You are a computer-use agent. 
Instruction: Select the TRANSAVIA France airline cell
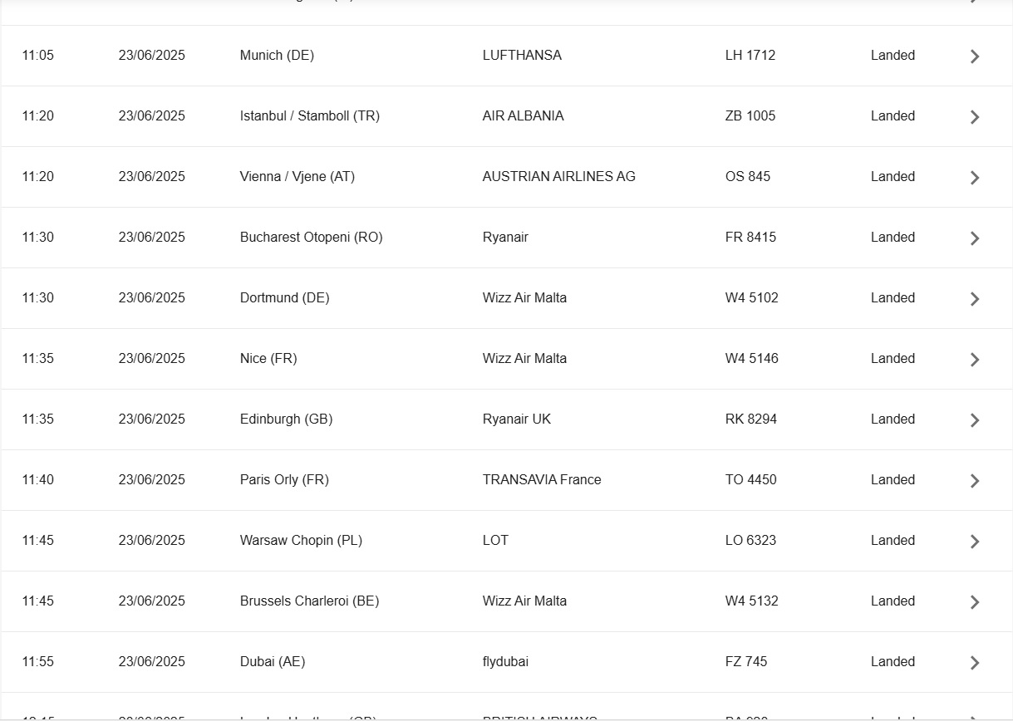[541, 480]
